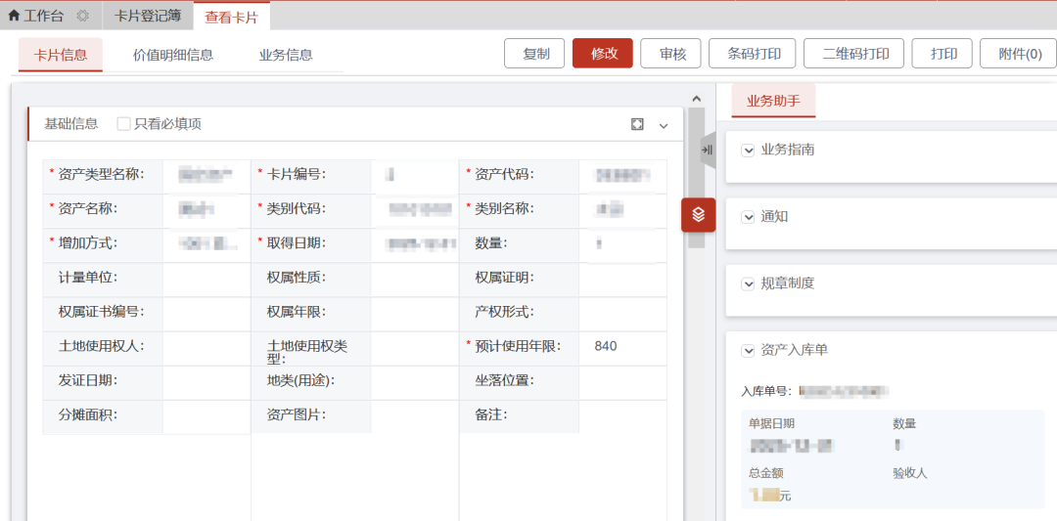Screen dimensions: 1057x521
Task: Click the 复制 button
Action: click(x=535, y=54)
